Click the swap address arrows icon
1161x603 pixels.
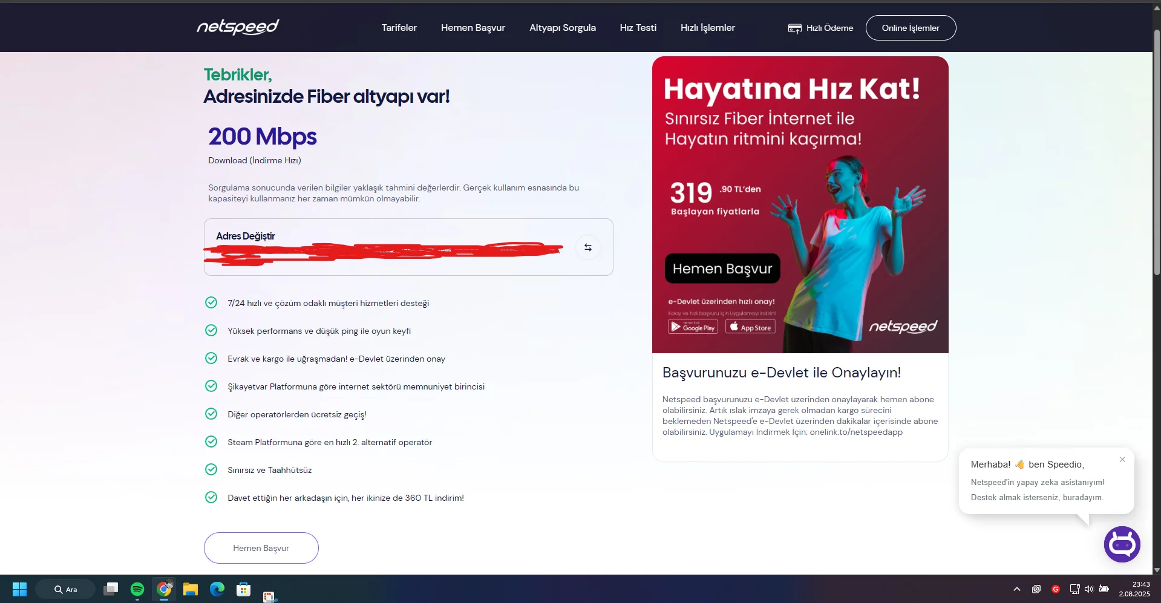(588, 247)
